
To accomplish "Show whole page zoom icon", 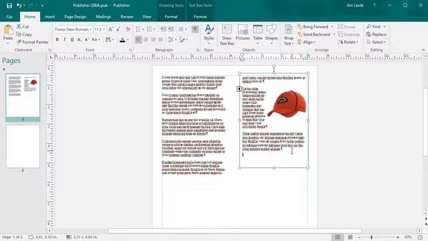I will pyautogui.click(x=420, y=237).
